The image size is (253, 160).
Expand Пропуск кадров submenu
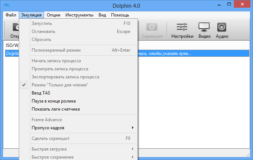pos(78,128)
